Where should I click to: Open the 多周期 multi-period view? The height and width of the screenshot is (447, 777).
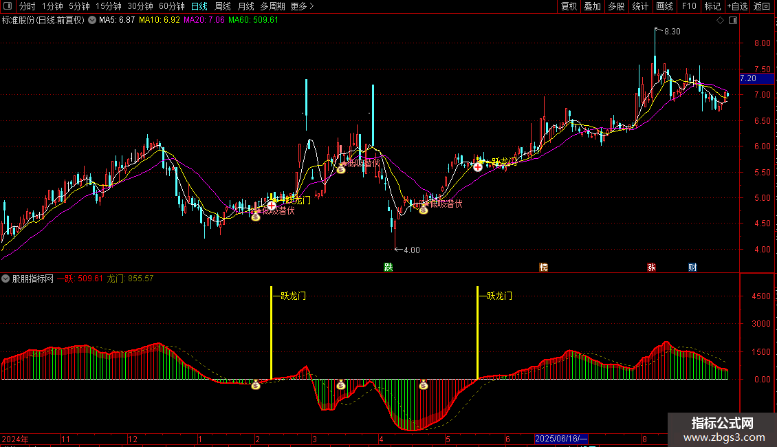click(x=272, y=6)
